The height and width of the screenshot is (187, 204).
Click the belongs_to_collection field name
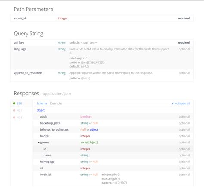[54, 130]
